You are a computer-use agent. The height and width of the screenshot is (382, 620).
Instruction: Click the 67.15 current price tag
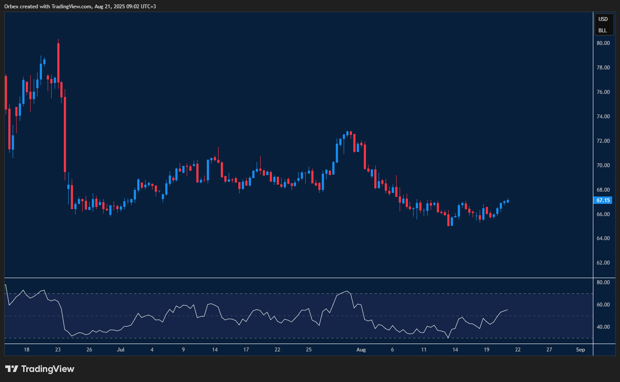[603, 200]
